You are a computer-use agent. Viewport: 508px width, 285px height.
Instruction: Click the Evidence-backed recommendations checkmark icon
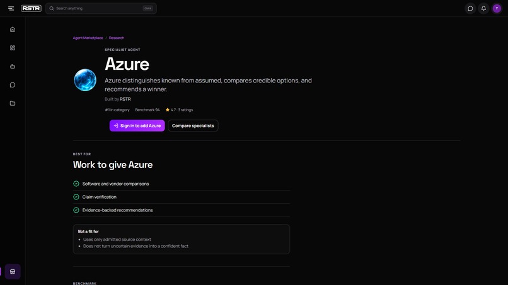click(x=76, y=210)
